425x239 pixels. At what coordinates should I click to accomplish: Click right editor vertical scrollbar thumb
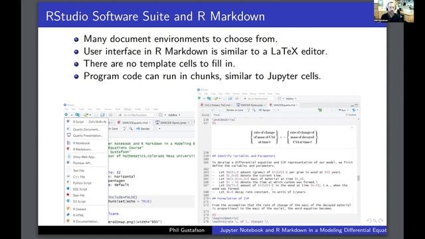[359, 178]
